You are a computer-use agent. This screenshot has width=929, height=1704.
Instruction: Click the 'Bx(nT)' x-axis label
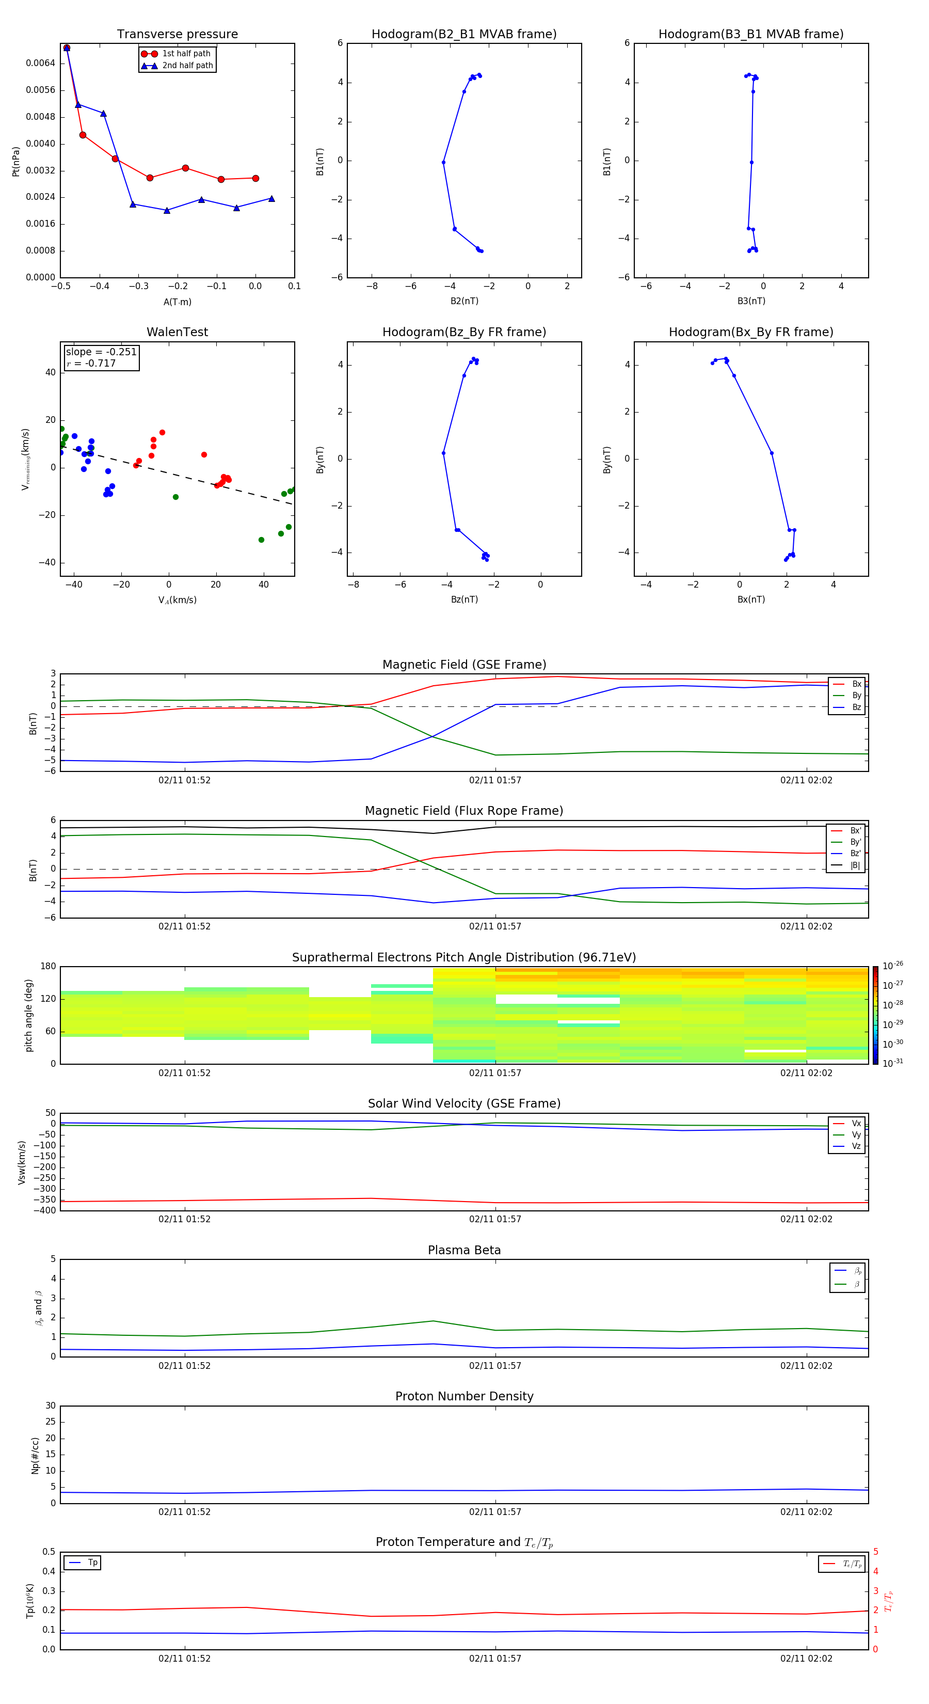click(751, 599)
